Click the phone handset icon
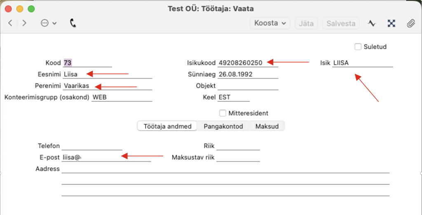The height and width of the screenshot is (215, 422). pyautogui.click(x=73, y=23)
